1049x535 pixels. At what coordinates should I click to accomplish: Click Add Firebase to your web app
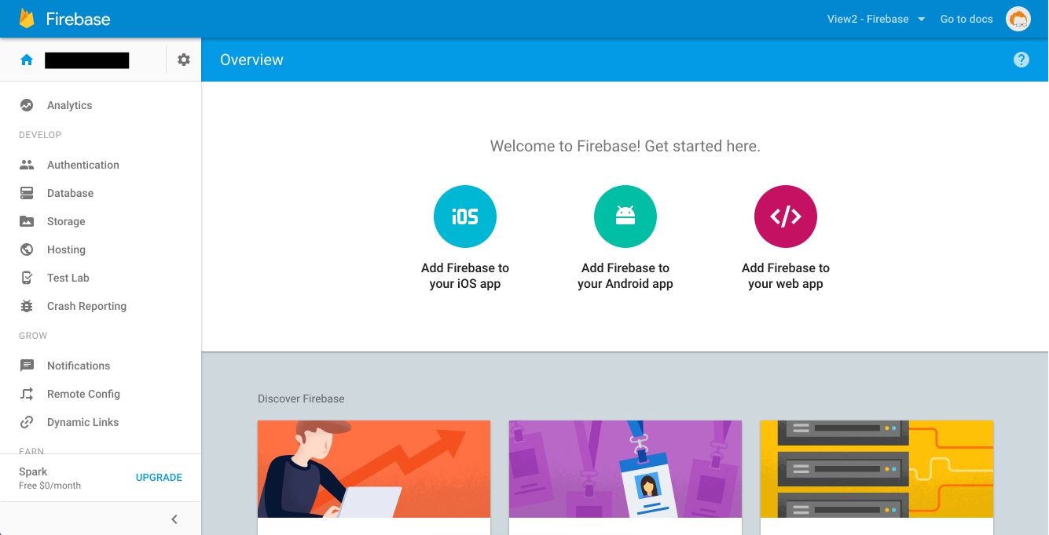point(786,275)
